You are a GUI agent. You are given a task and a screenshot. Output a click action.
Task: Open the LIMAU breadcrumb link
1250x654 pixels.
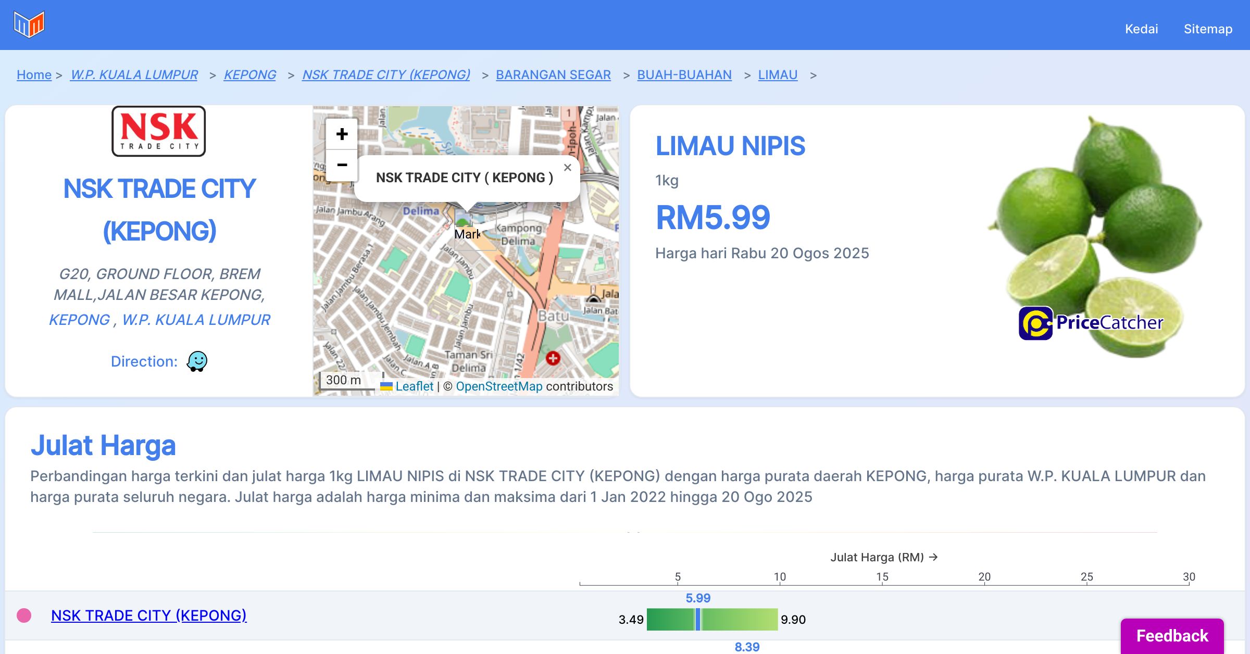778,75
